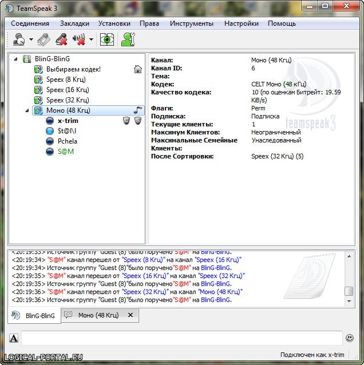Click the disconnect plug toolbar icon
The width and height of the screenshot is (364, 365).
[43, 39]
